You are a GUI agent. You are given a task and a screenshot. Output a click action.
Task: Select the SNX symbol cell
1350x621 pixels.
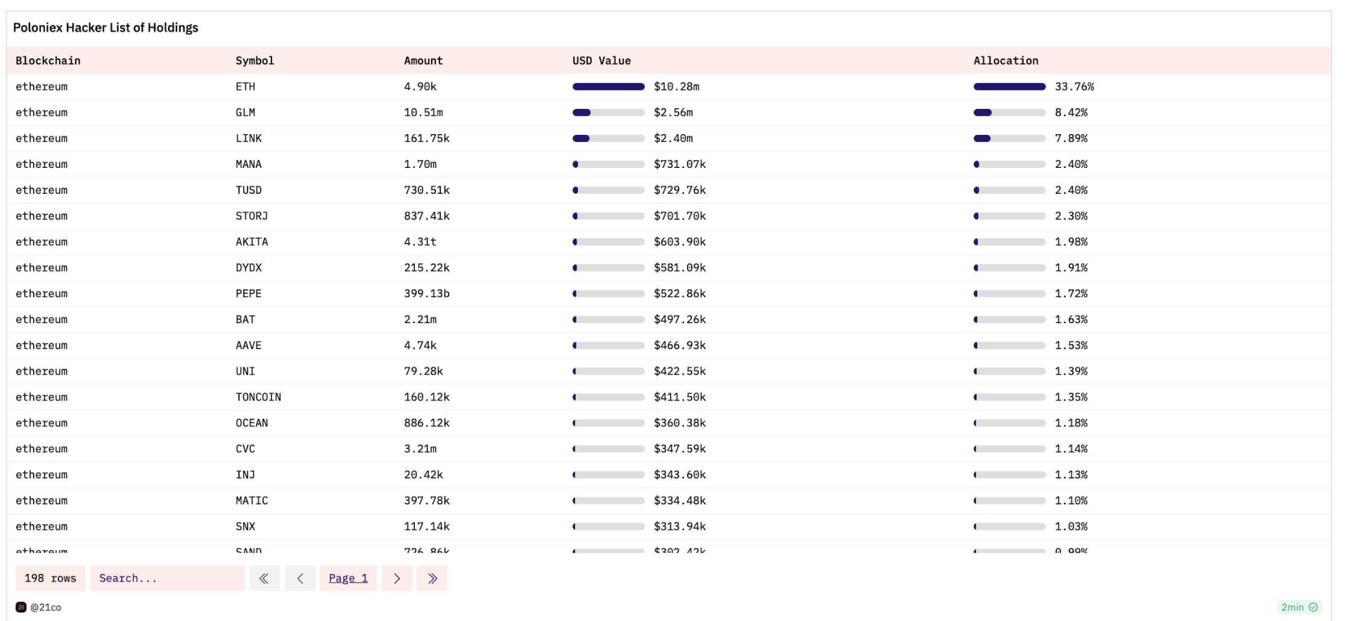(x=245, y=526)
